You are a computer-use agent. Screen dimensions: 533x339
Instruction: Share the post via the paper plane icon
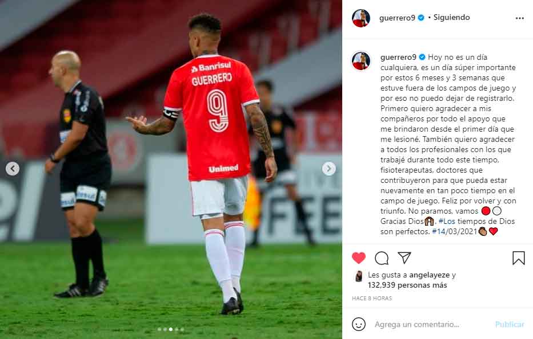pyautogui.click(x=404, y=258)
